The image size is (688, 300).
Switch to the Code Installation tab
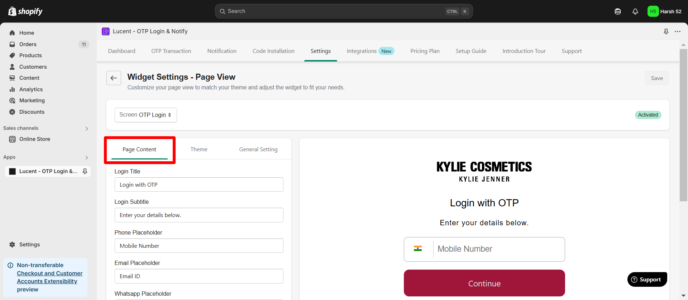coord(273,51)
